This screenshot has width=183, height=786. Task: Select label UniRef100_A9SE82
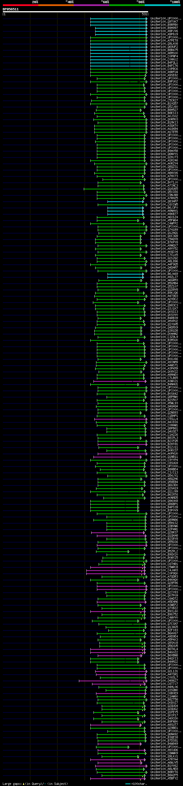tap(164, 75)
